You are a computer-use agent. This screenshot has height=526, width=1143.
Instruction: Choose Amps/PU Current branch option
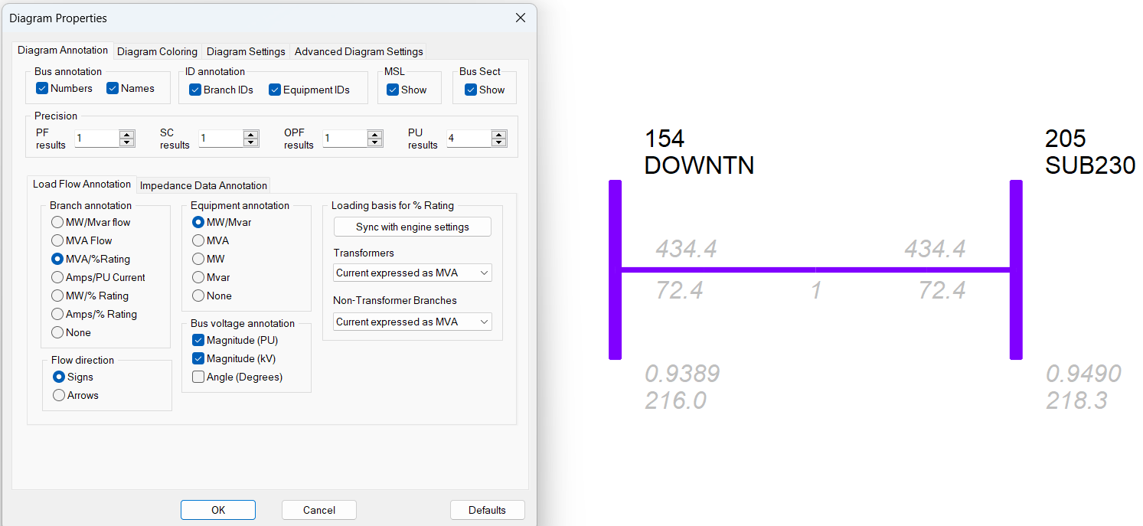tap(57, 277)
